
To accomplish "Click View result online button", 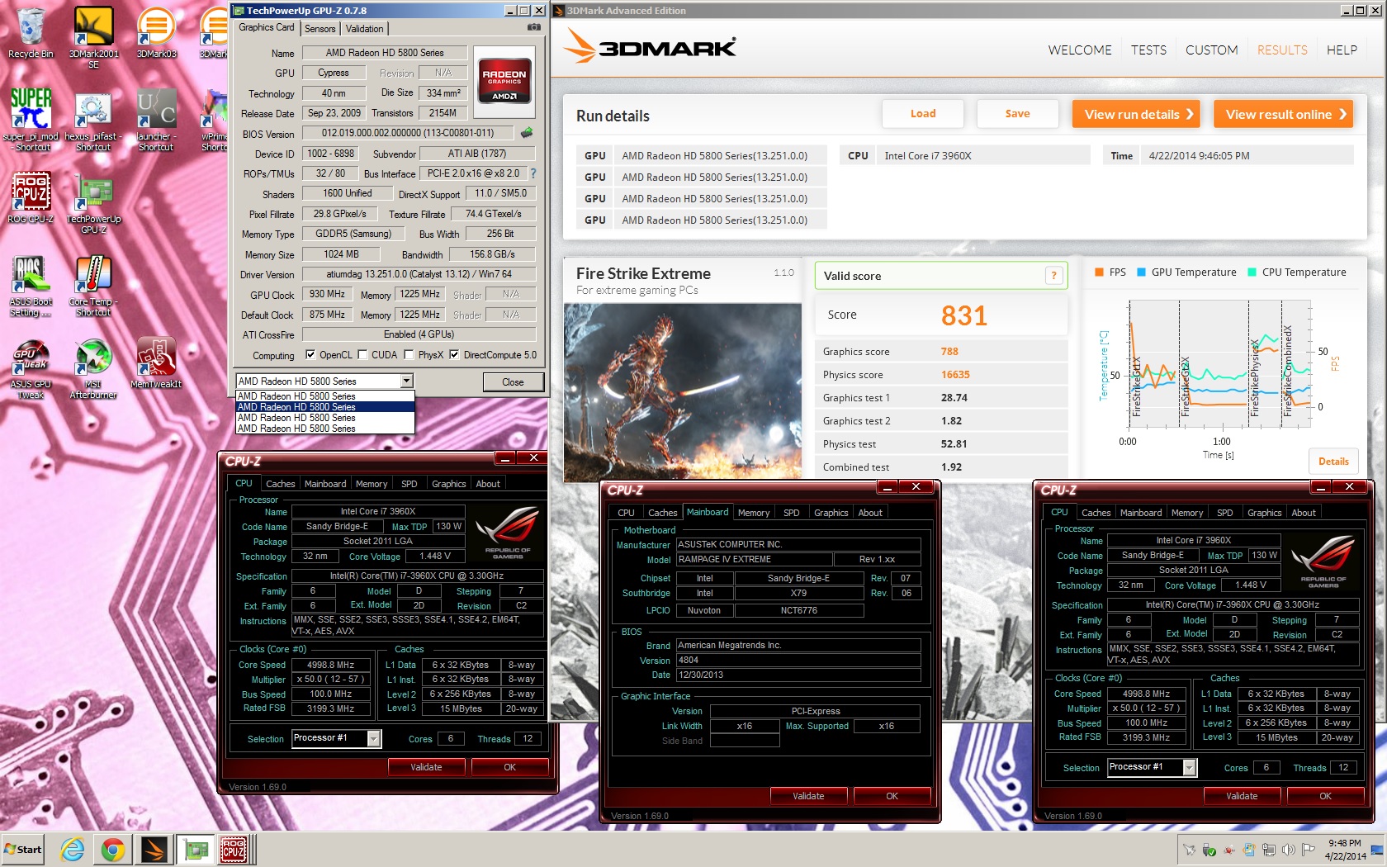I will coord(1284,114).
